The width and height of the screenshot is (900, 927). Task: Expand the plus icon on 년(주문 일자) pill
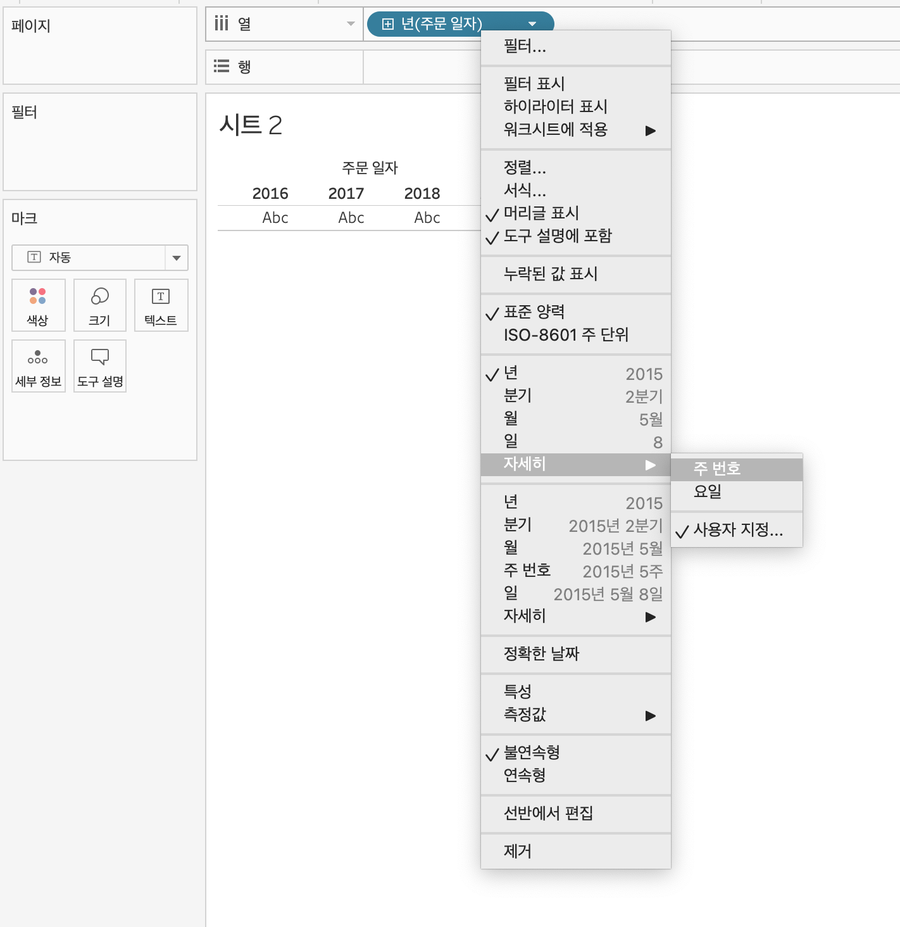click(x=388, y=24)
